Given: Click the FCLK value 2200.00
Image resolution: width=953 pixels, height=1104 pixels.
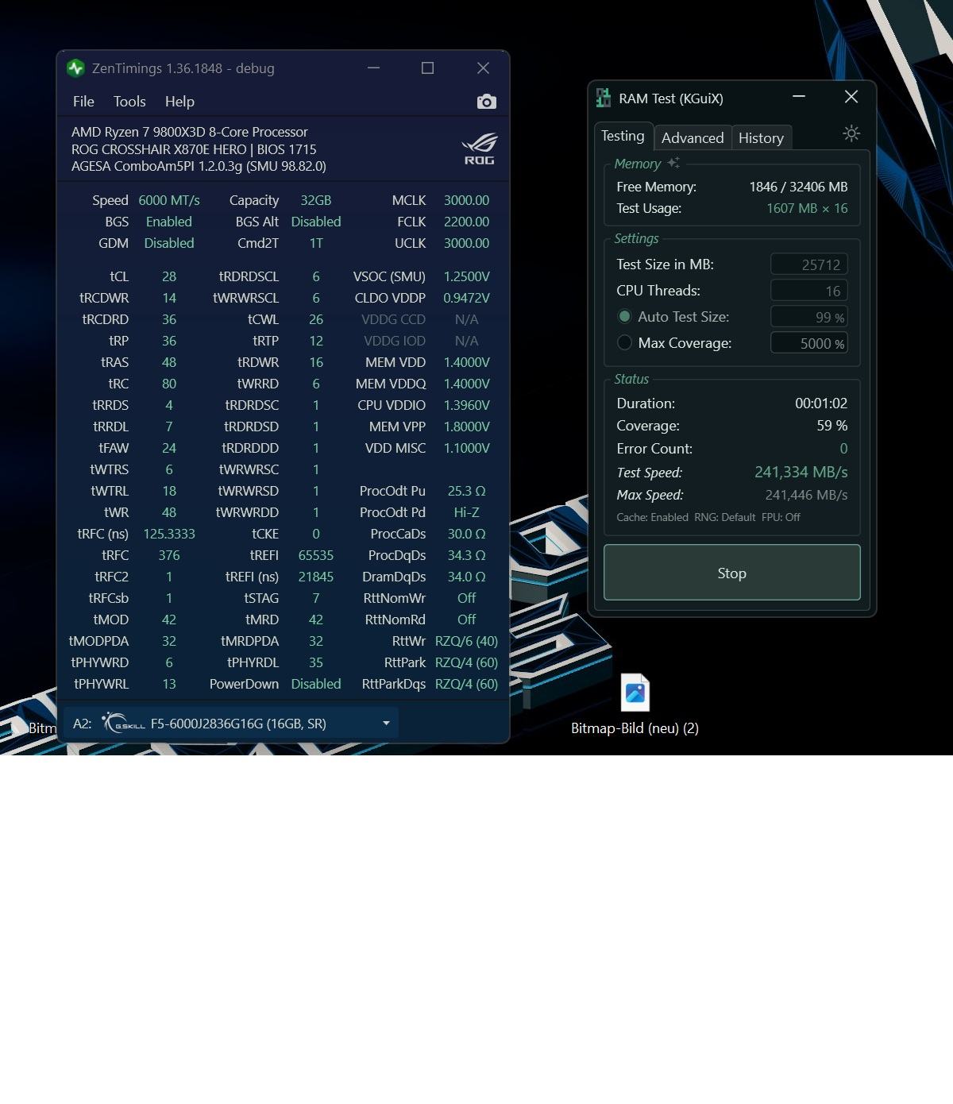Looking at the screenshot, I should (x=466, y=222).
